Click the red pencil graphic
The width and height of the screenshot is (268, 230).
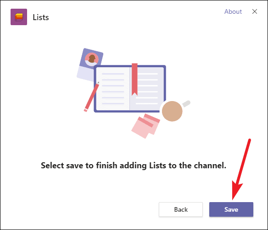tap(92, 97)
